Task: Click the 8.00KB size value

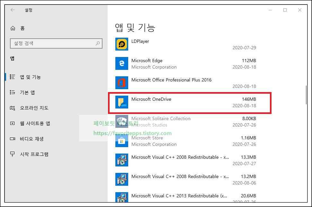Action: point(249,119)
